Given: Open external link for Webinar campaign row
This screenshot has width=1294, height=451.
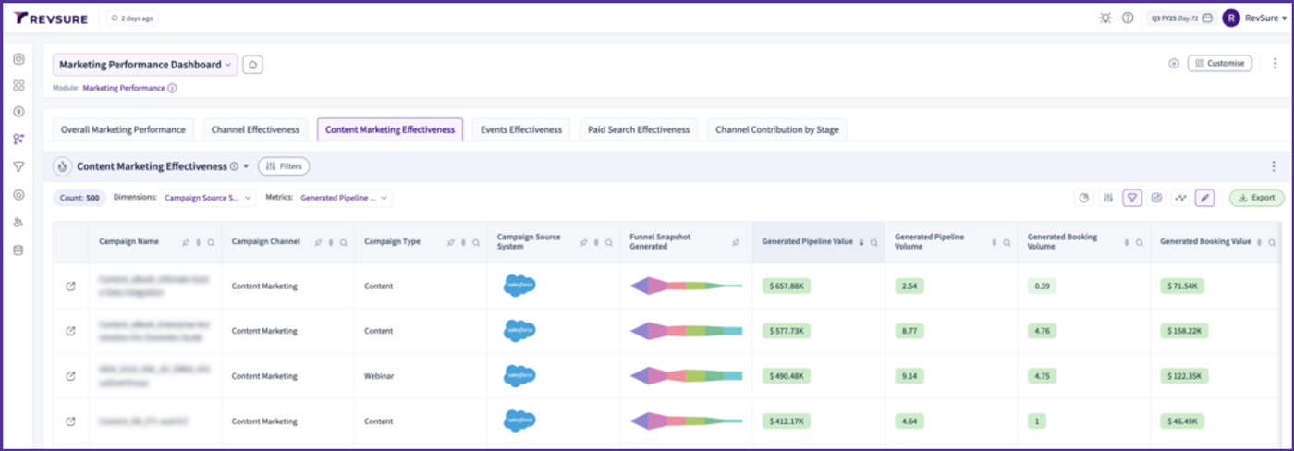Looking at the screenshot, I should [71, 376].
